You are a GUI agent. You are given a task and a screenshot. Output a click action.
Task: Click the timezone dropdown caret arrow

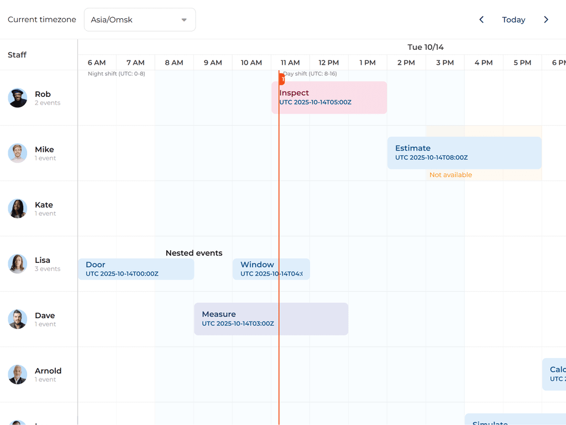coord(184,20)
